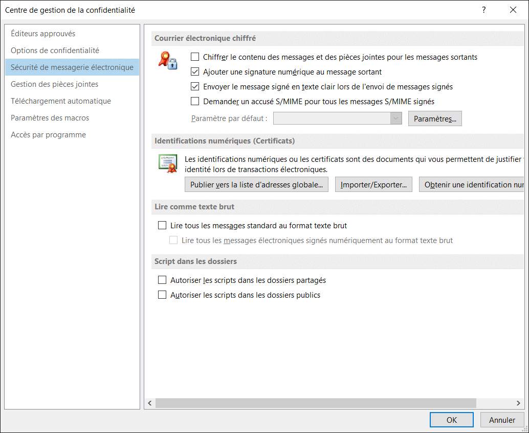
Task: Click the digital certificate icon
Action: coord(168,163)
